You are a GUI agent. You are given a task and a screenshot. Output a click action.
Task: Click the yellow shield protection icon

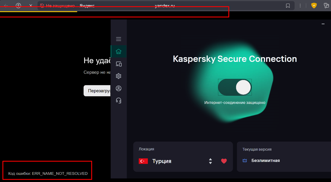[x=314, y=5]
